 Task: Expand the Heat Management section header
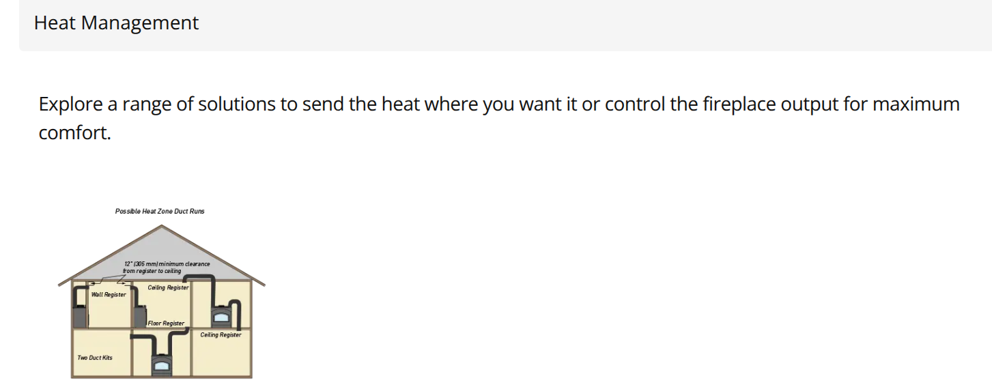click(x=116, y=23)
